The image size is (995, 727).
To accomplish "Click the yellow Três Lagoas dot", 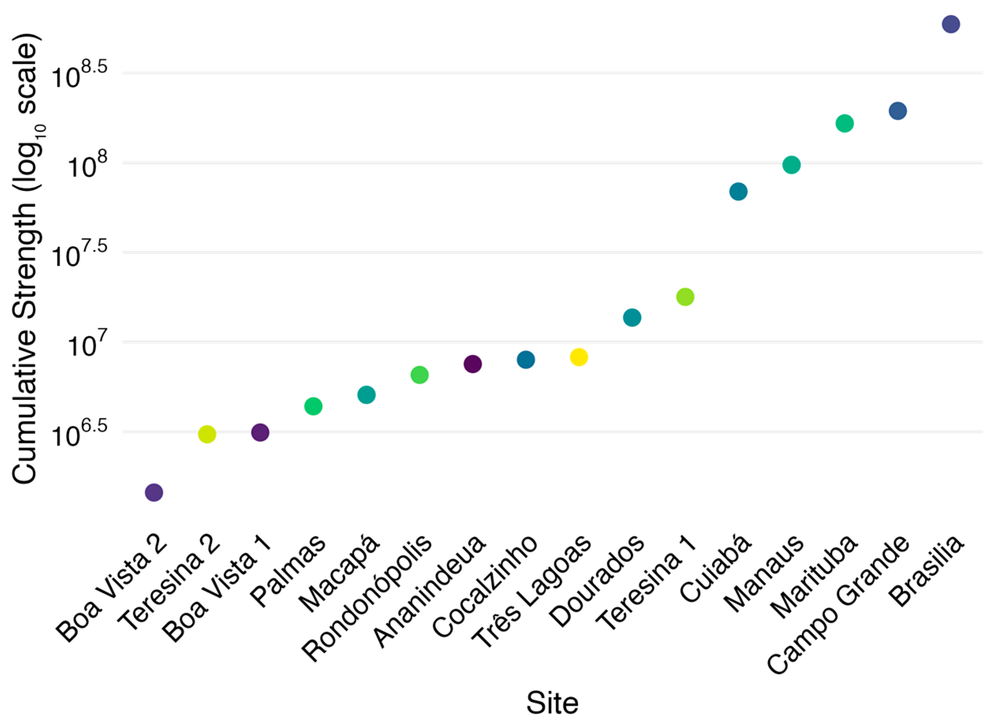I will tap(579, 357).
